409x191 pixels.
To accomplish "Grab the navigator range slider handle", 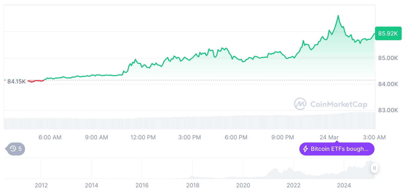I will point(375,168).
